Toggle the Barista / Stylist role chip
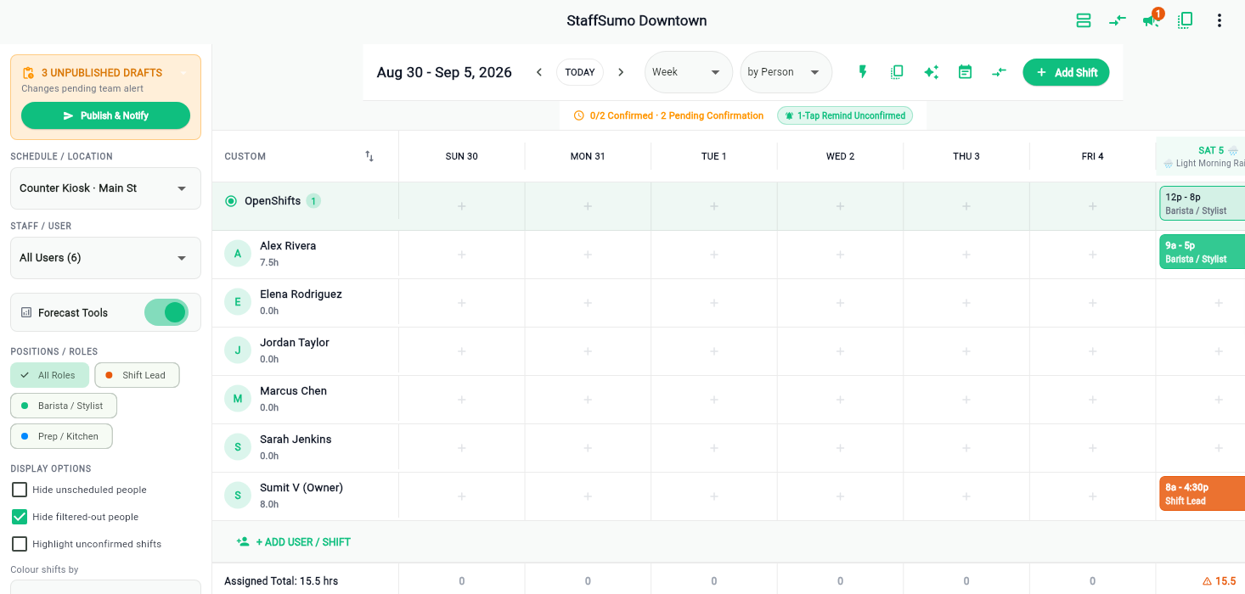Viewport: 1245px width, 594px height. [64, 406]
